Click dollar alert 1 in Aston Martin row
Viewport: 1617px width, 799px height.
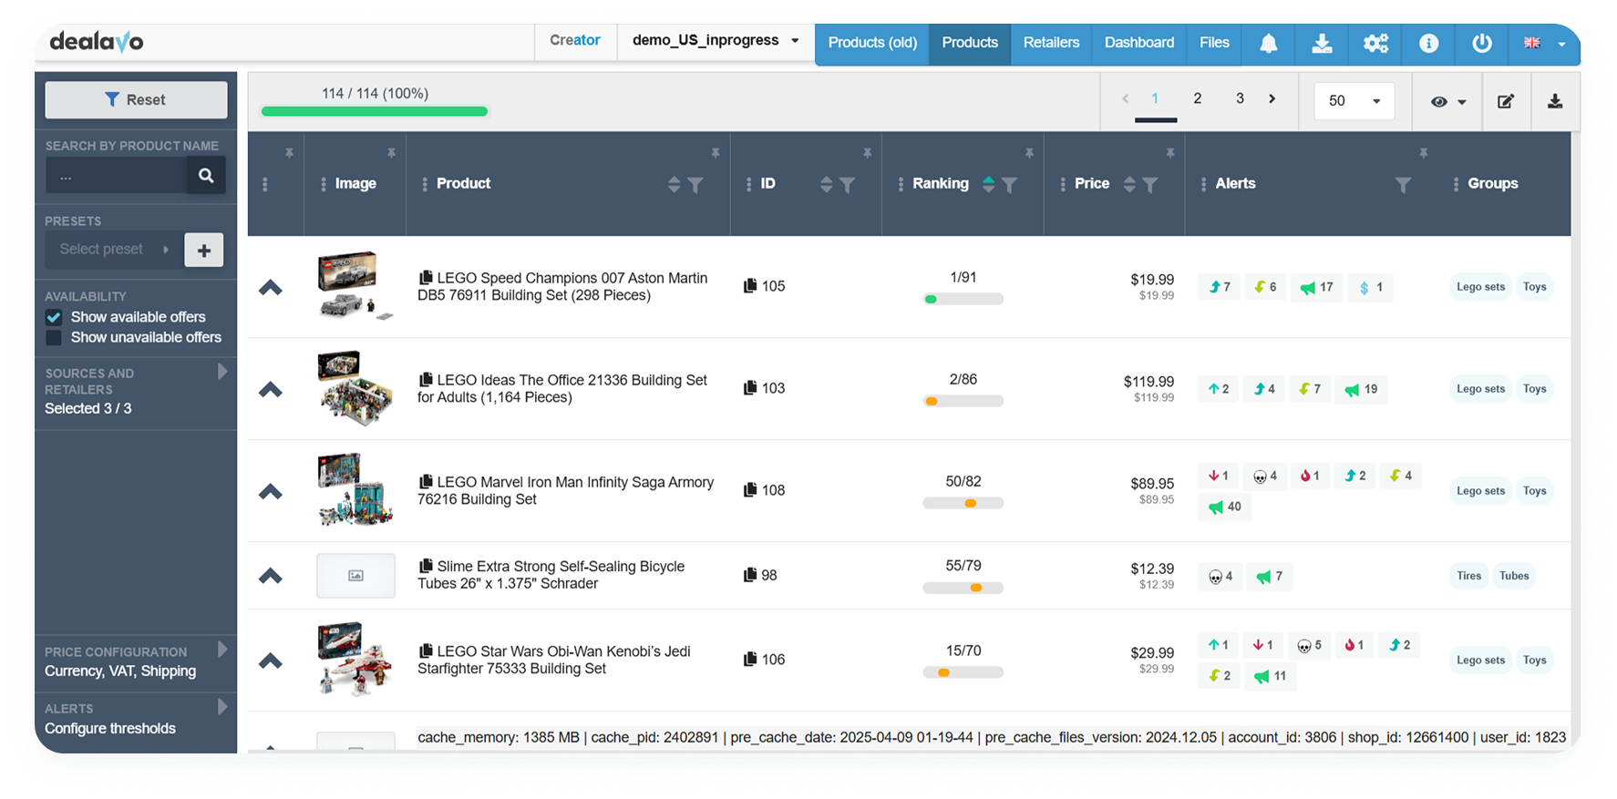[x=1371, y=288]
